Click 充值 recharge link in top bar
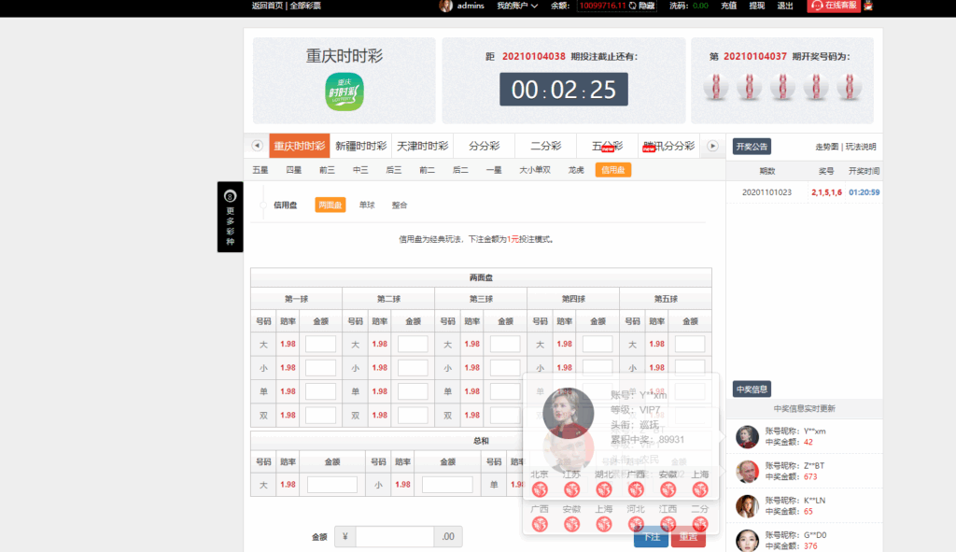956x552 pixels. [x=728, y=6]
